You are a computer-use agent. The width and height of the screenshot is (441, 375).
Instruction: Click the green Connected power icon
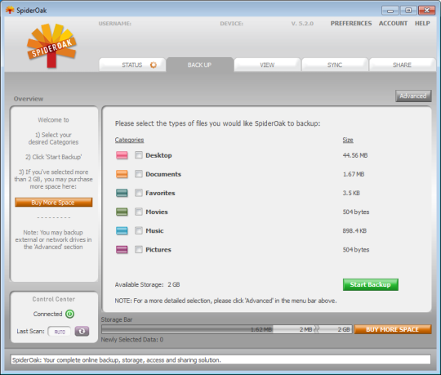pos(69,314)
